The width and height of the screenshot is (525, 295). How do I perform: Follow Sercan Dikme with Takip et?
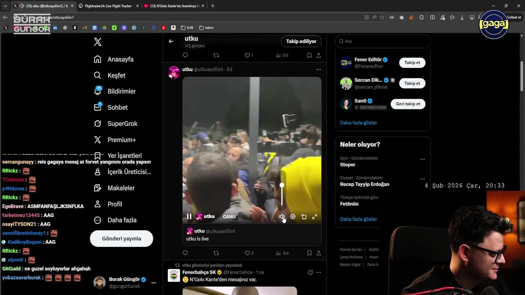click(412, 83)
